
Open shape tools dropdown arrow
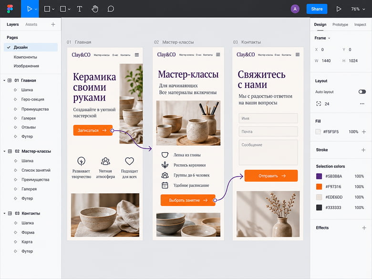point(69,9)
